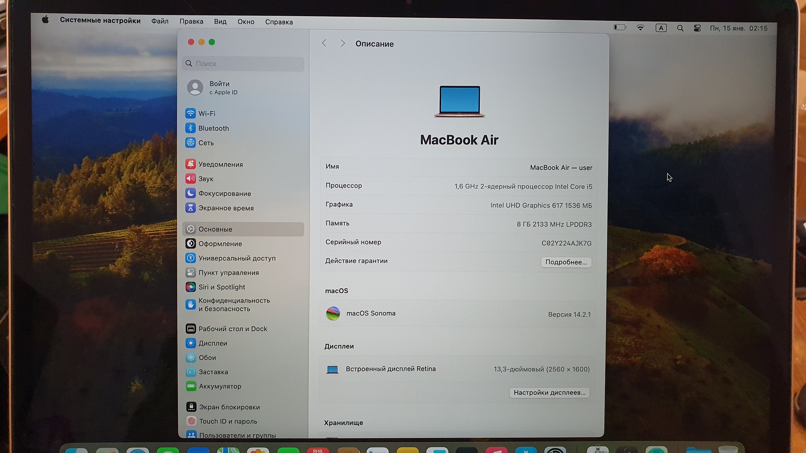Open the Wi-Fi settings icon in sidebar
This screenshot has height=453, width=806.
[x=190, y=113]
